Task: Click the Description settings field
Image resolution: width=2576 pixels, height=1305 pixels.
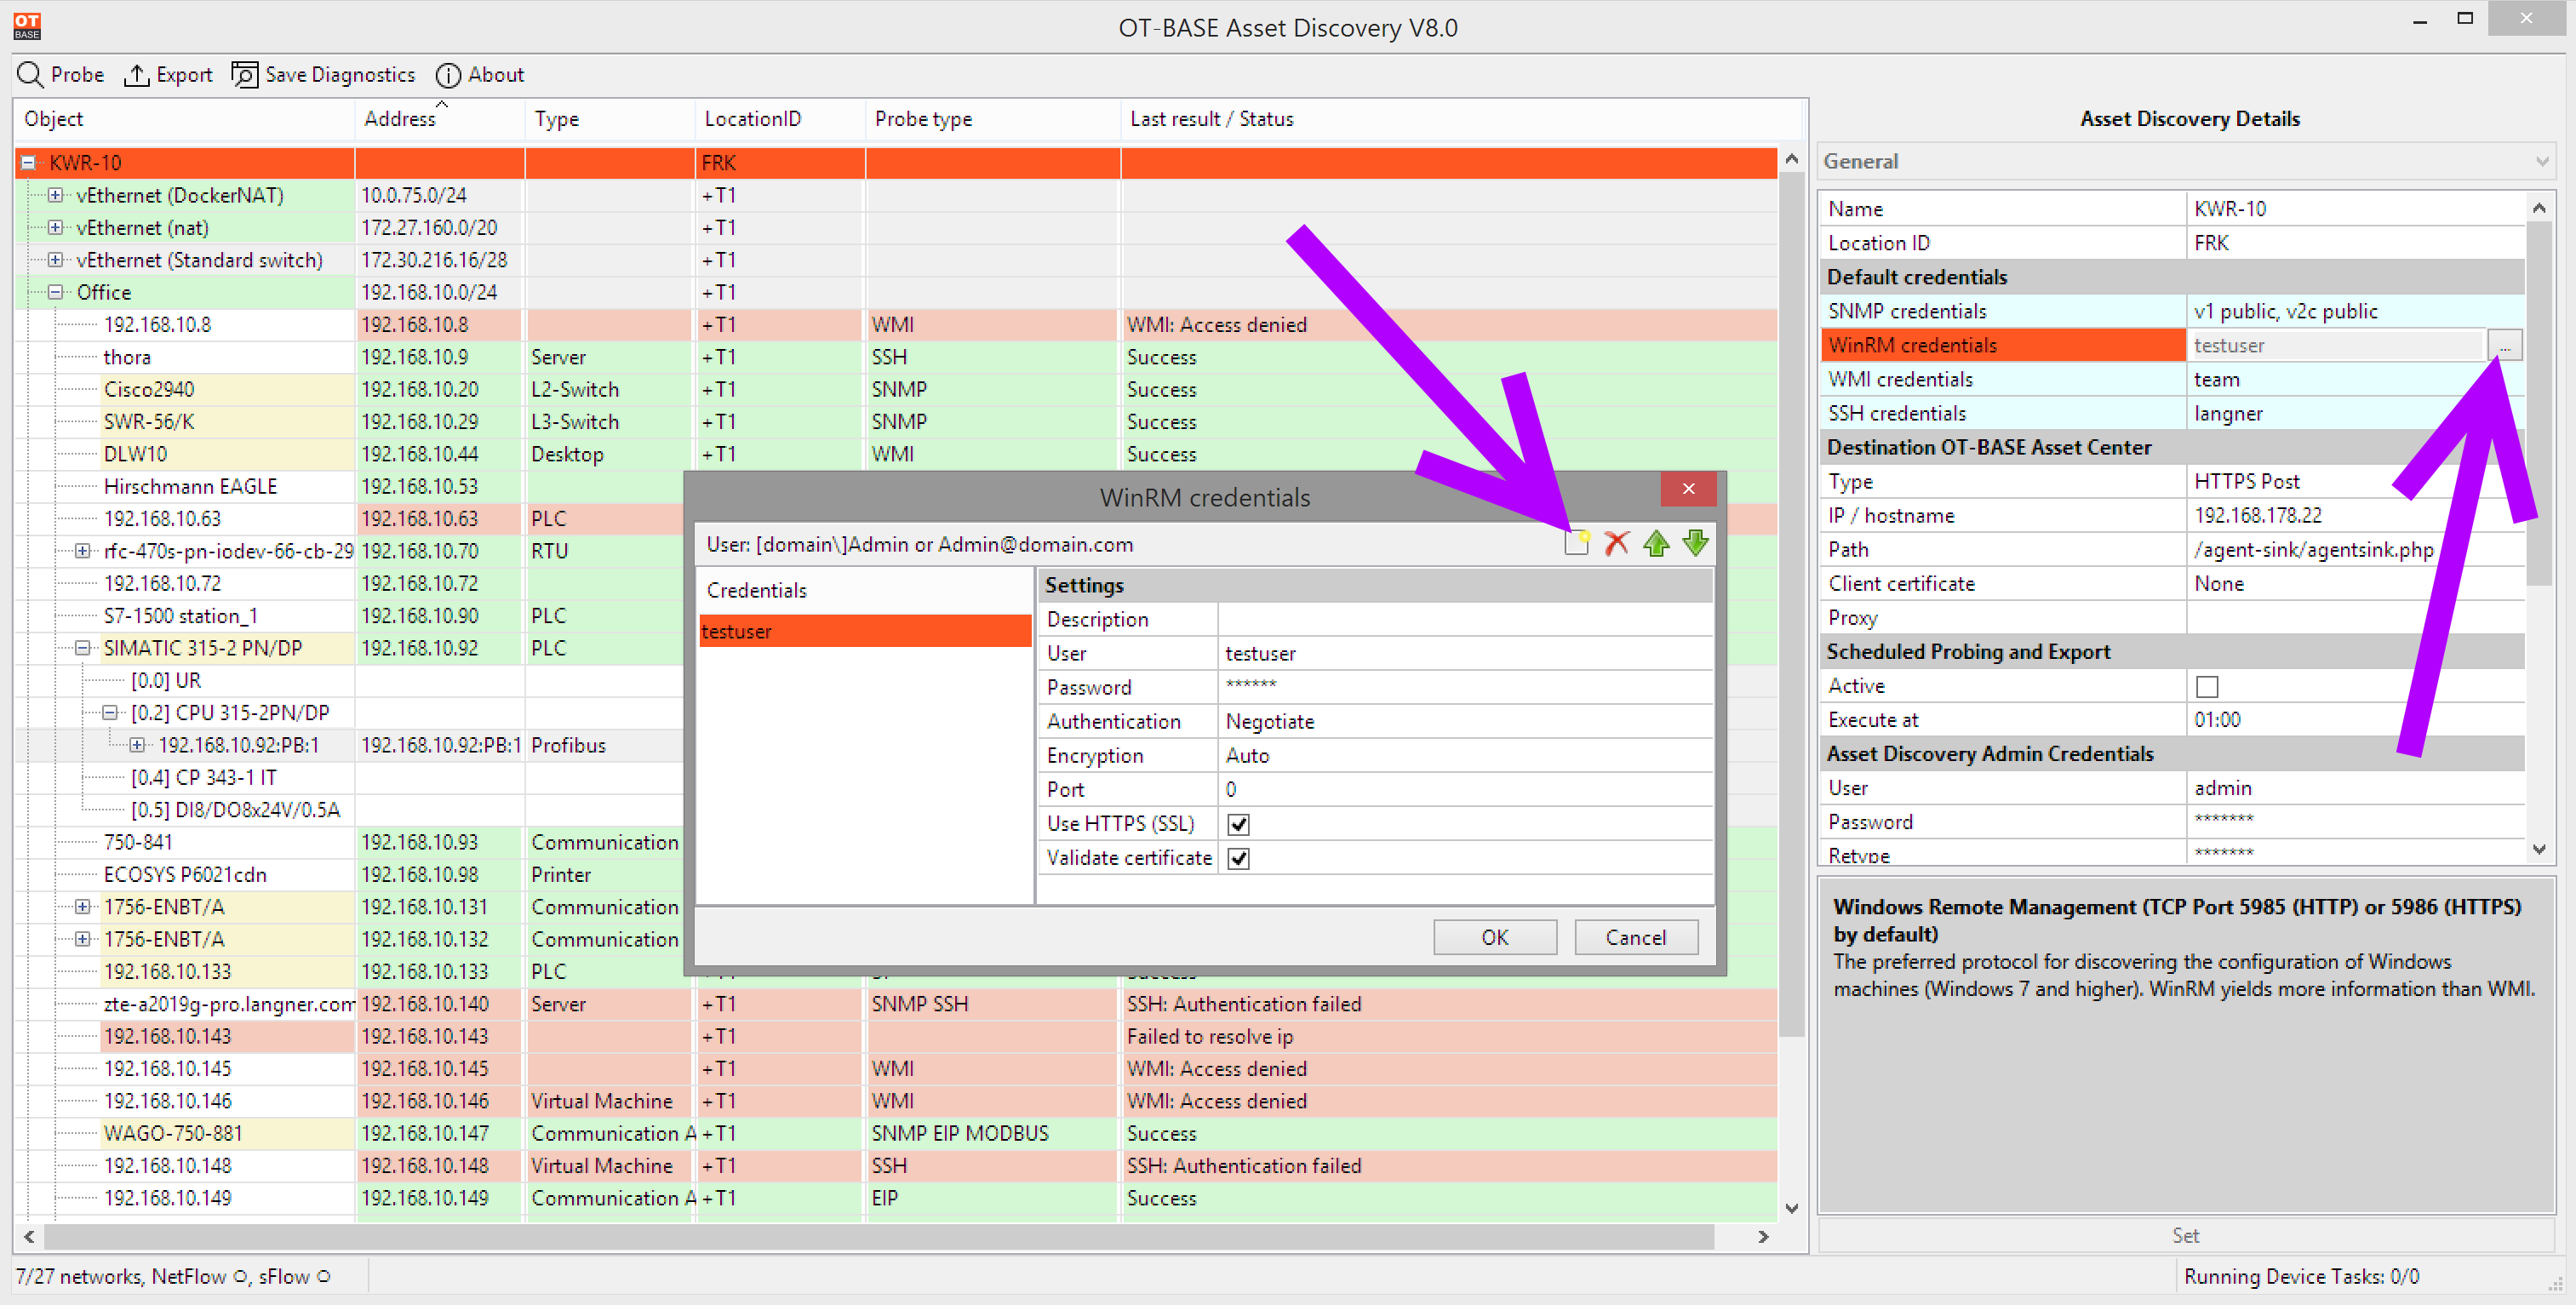Action: 1466,619
